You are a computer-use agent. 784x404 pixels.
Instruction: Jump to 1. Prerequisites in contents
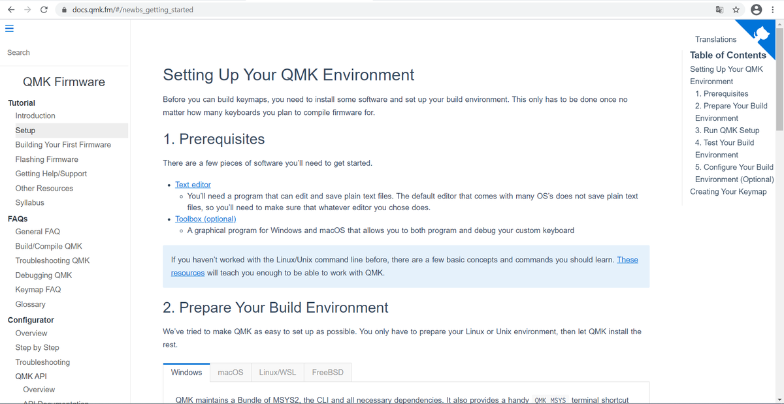coord(722,94)
